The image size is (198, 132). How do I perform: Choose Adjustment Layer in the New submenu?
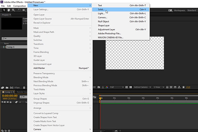coord(121,29)
